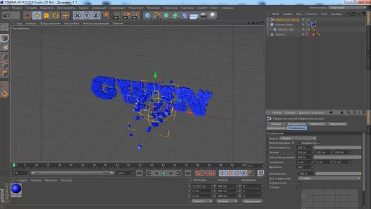371x209 pixels.
Task: Switch to the Эффектор attribute tab
Action: point(317,124)
